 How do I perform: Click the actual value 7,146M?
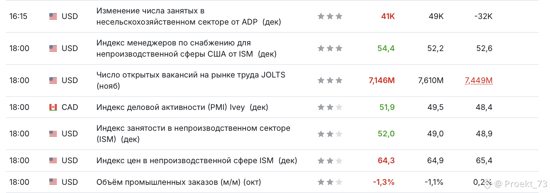382,80
